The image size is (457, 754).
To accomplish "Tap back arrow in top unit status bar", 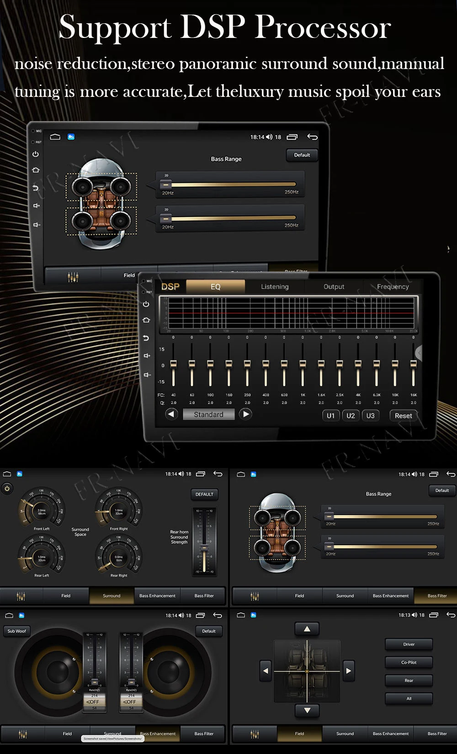I will pyautogui.click(x=312, y=137).
